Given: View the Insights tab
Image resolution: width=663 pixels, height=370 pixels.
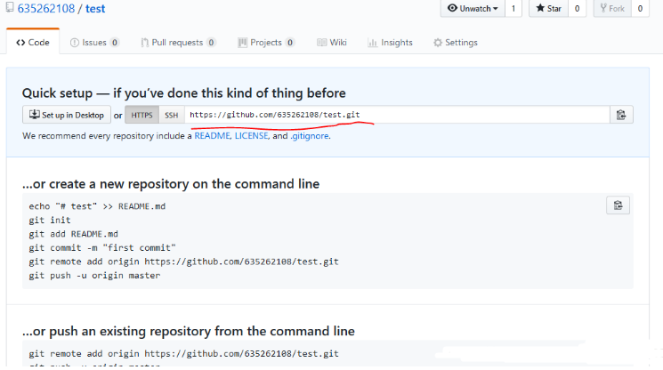Looking at the screenshot, I should (x=391, y=43).
